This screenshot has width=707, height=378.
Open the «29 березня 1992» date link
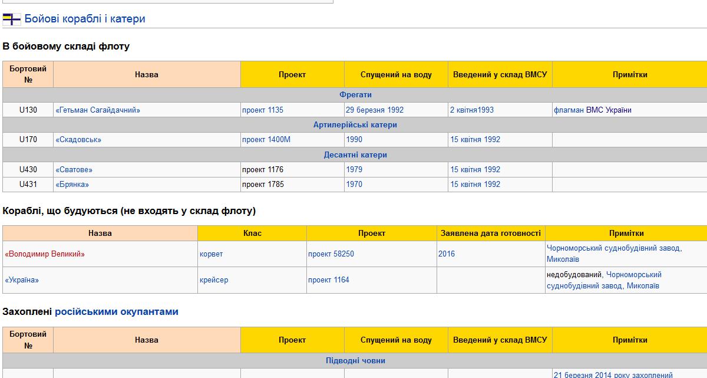[x=375, y=110]
